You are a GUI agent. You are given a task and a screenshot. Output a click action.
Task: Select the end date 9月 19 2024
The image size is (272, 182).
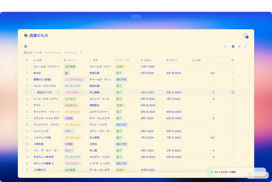point(174,73)
